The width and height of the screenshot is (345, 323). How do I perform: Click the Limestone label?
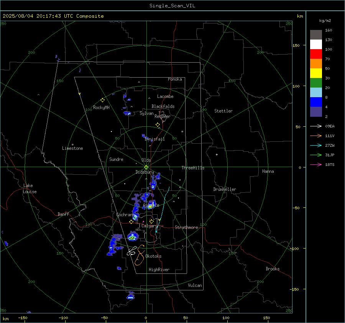[72, 148]
